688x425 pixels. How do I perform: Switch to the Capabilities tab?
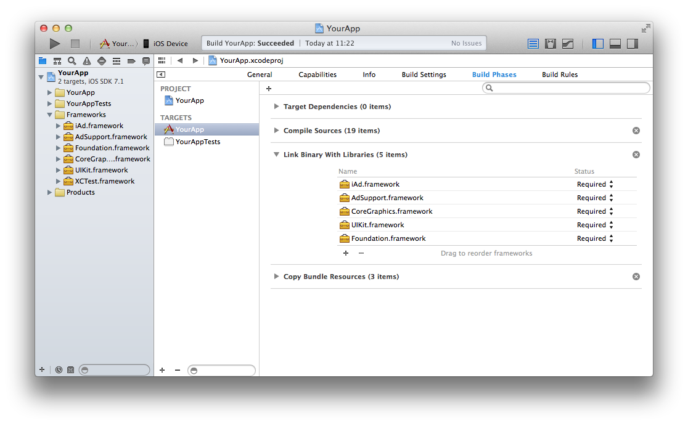[317, 75]
